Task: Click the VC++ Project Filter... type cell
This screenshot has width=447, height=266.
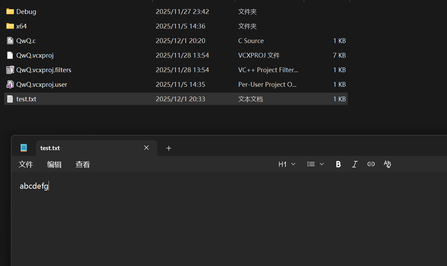Action: (268, 70)
